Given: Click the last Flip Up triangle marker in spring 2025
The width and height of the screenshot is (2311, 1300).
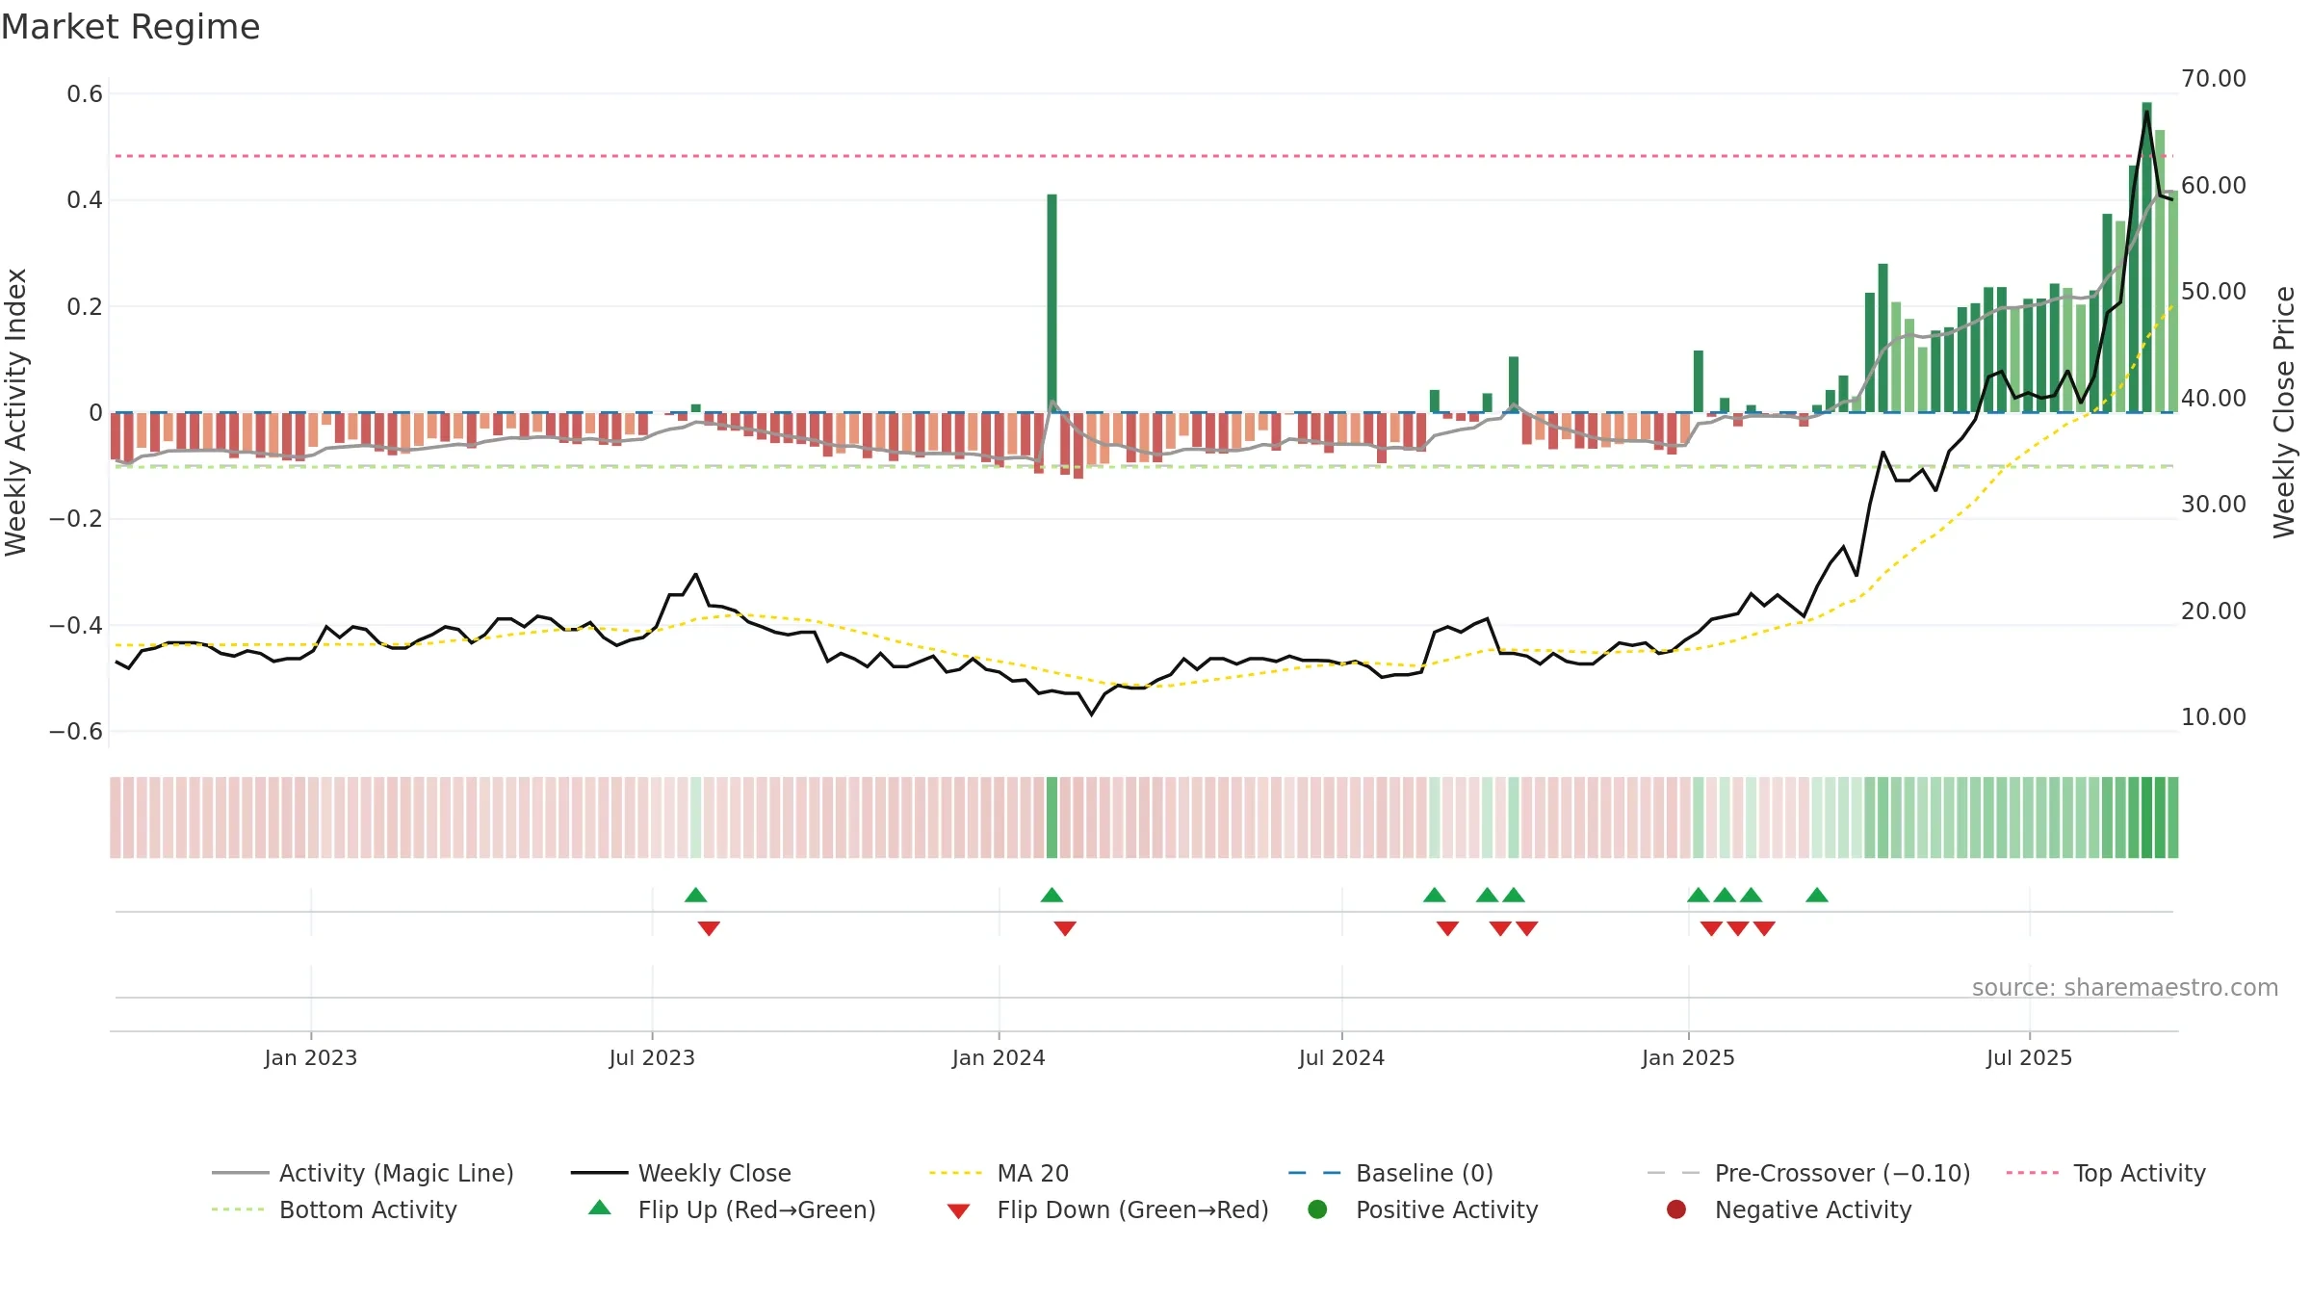Looking at the screenshot, I should pos(1817,896).
